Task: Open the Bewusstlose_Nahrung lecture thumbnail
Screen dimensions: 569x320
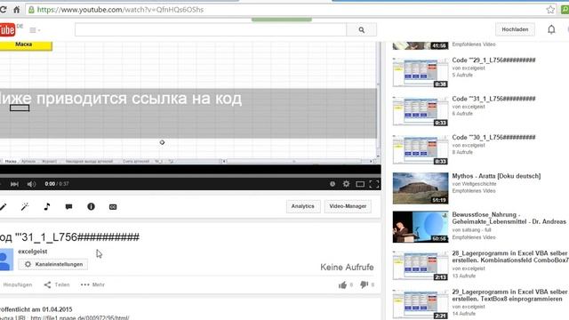Action: pyautogui.click(x=421, y=227)
